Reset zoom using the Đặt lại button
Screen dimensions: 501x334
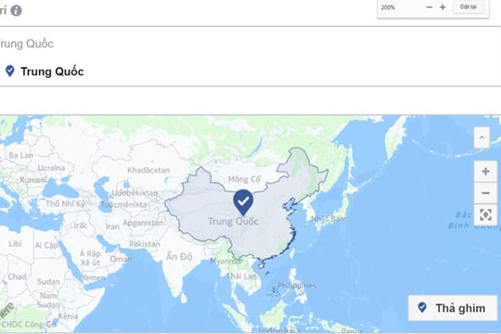click(469, 6)
